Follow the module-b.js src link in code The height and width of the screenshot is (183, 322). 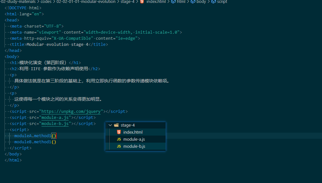click(55, 123)
